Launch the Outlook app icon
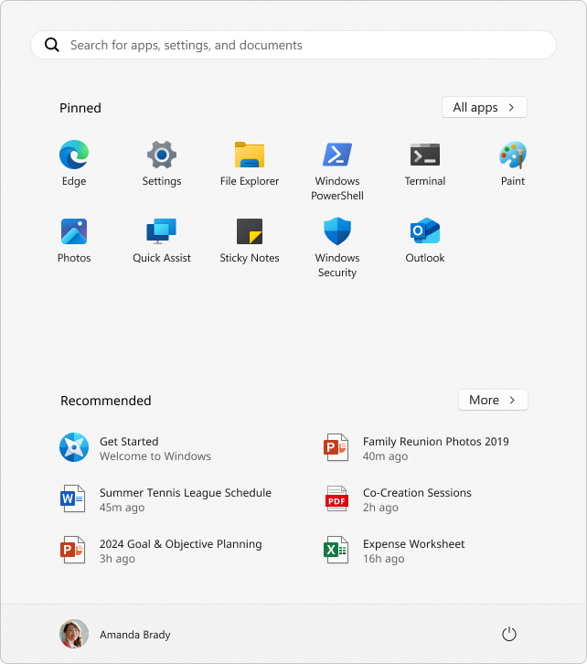 [x=425, y=231]
